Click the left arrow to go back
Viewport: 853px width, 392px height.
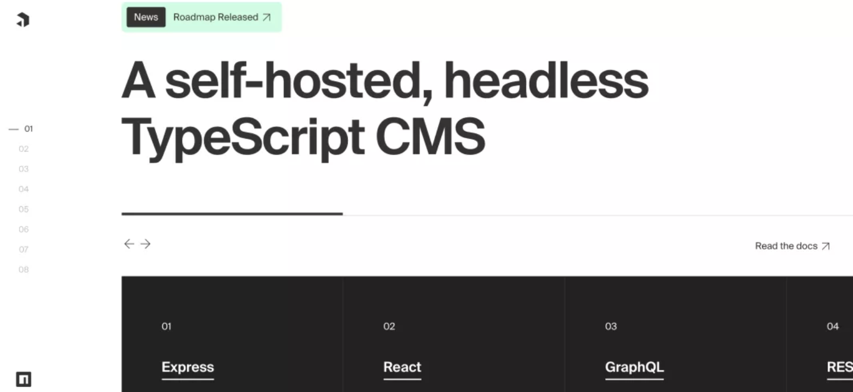pyautogui.click(x=129, y=244)
